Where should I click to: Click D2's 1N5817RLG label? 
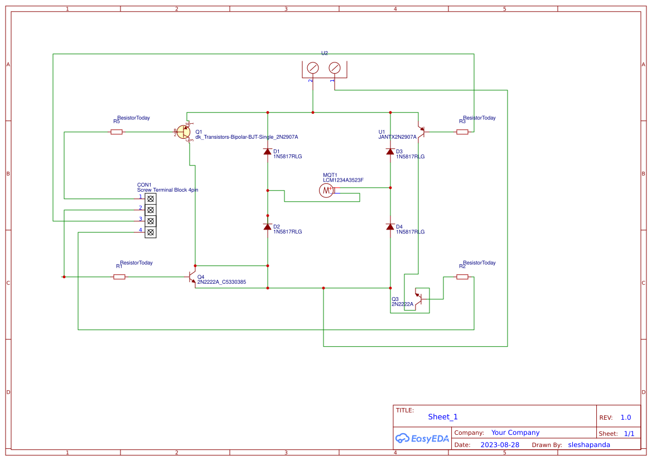pos(288,232)
